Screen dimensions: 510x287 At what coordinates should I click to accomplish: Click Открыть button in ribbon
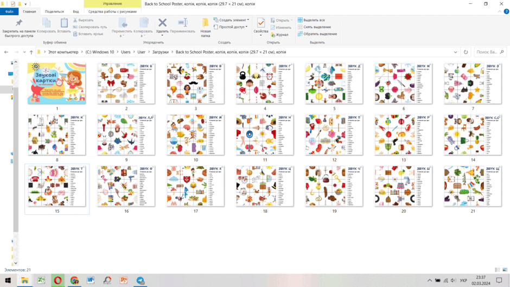(282, 20)
